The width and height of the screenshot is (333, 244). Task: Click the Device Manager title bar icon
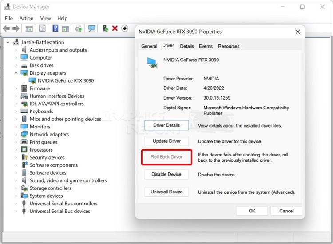coord(8,7)
